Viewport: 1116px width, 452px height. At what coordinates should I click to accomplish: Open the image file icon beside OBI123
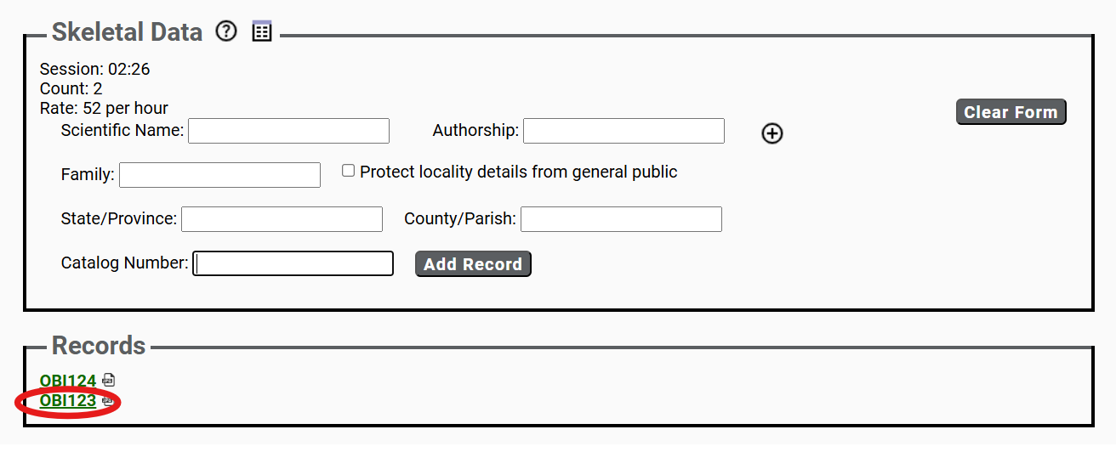108,399
